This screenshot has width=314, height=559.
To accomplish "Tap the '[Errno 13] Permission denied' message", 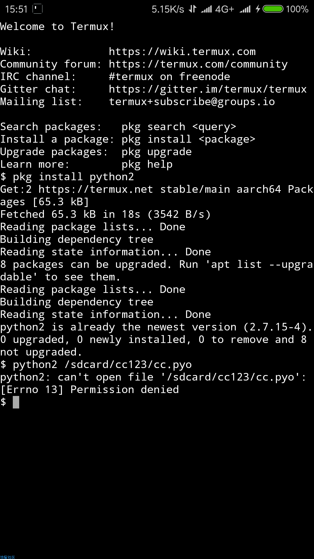I will tap(90, 390).
